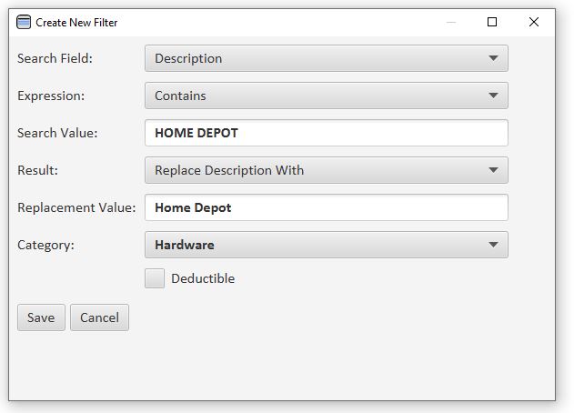Cancel the filter creation
This screenshot has width=574, height=413.
pos(99,317)
